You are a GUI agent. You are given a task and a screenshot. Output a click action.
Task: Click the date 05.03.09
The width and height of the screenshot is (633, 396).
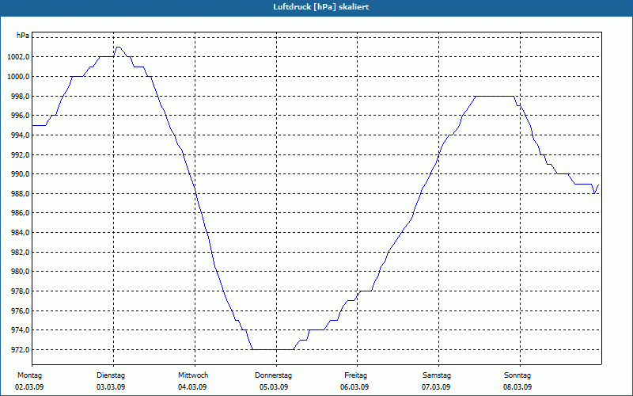point(274,387)
